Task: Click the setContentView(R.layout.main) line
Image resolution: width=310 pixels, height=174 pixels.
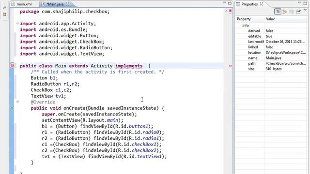Action: click(82, 120)
